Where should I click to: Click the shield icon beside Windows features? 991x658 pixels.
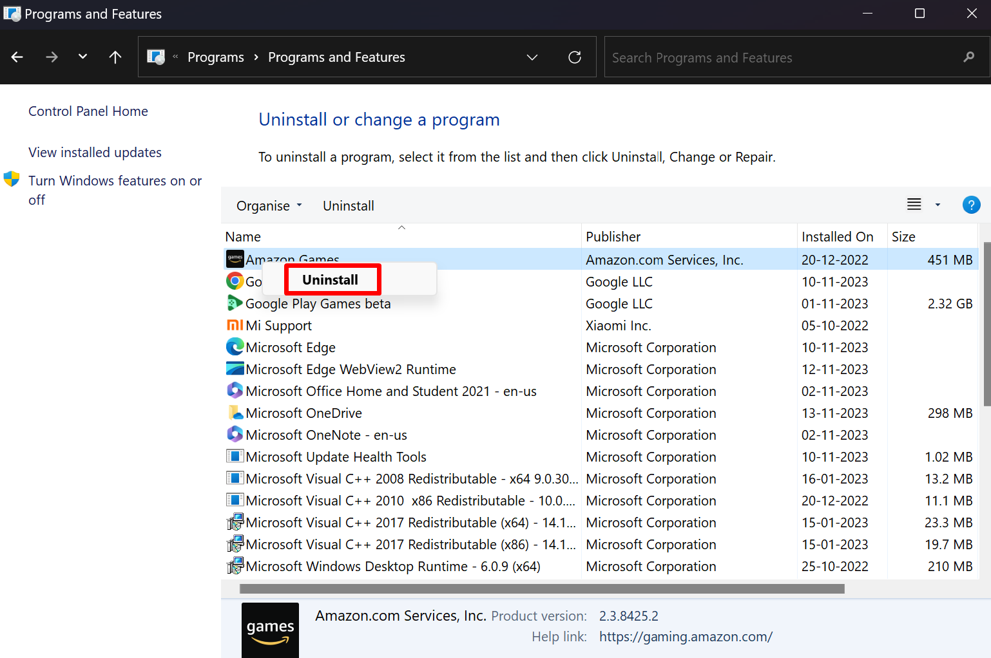(x=12, y=179)
